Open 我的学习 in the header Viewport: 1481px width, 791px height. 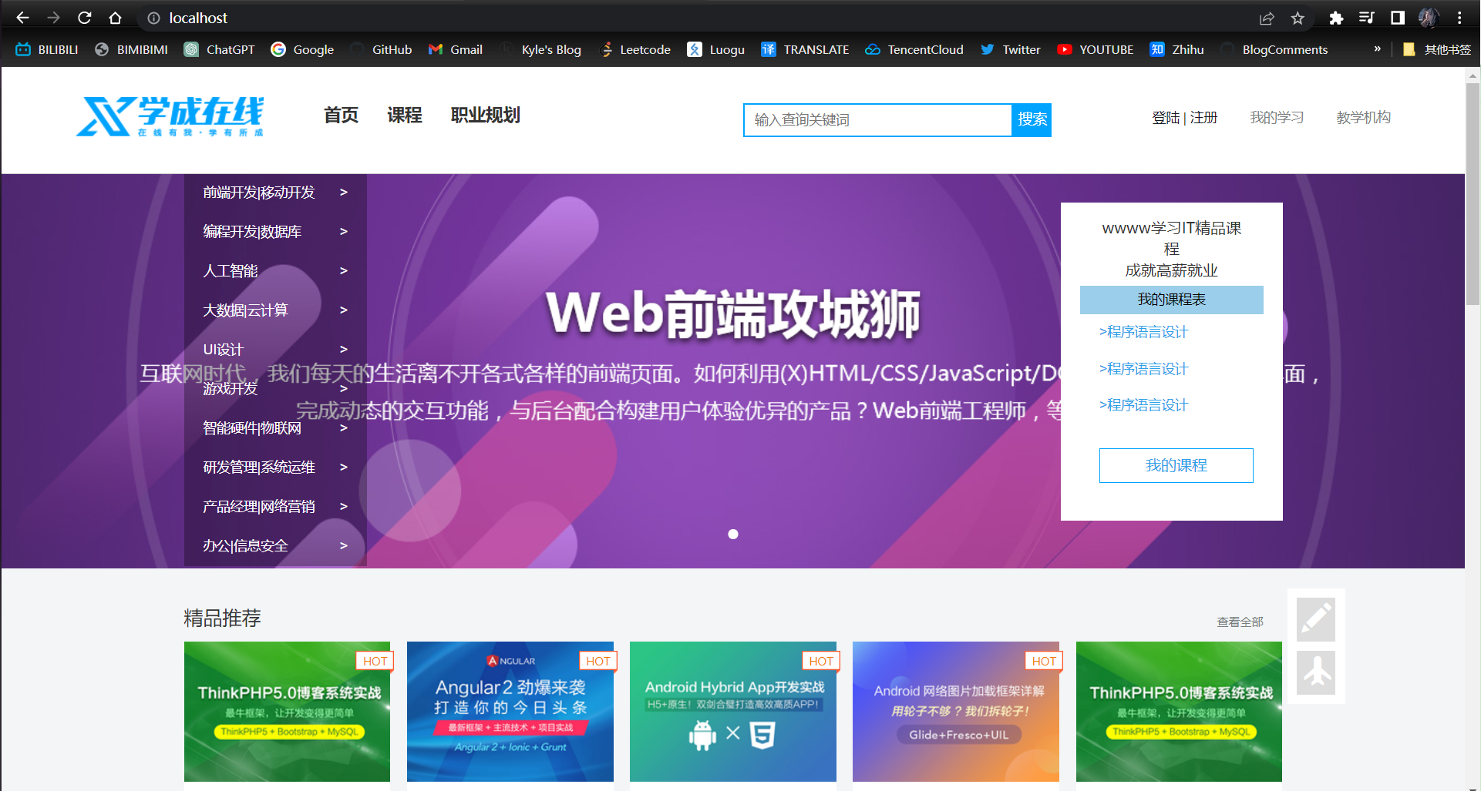pos(1277,118)
